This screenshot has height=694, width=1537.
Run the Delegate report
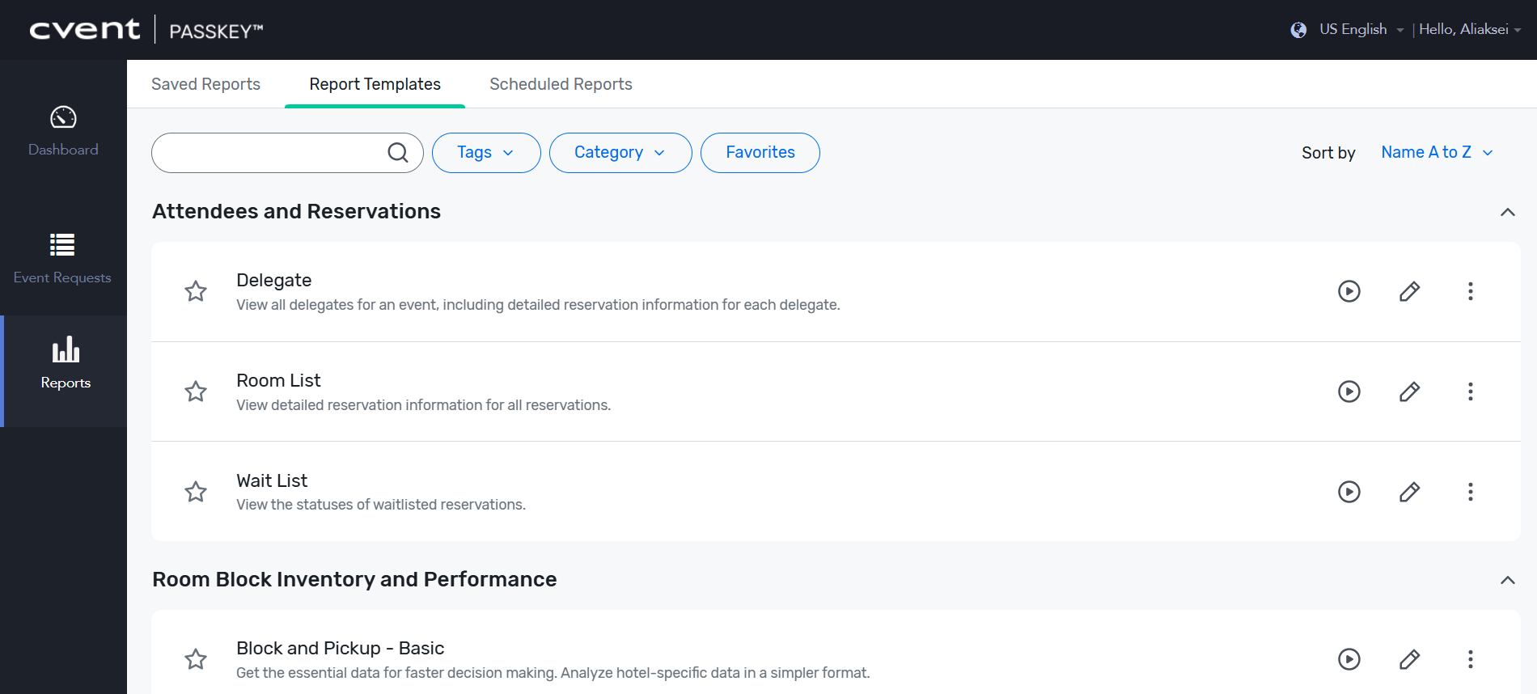(x=1349, y=291)
